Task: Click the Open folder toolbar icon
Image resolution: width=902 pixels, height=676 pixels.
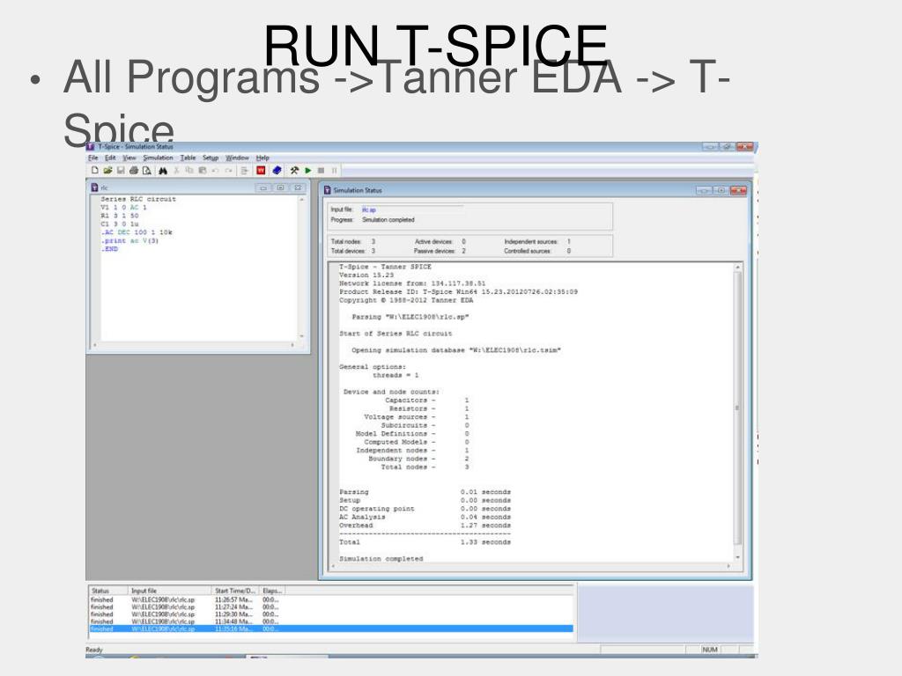Action: coord(107,170)
